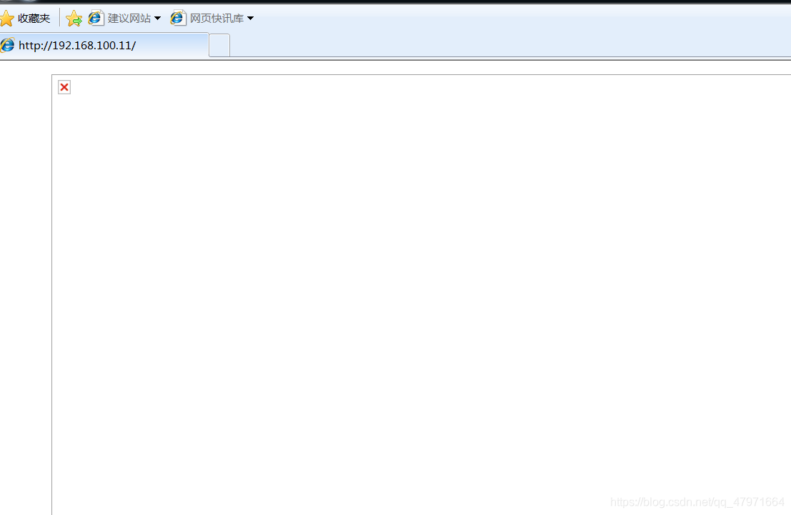Add page to Favorites bar star icon
Image resolution: width=791 pixels, height=515 pixels.
pyautogui.click(x=74, y=19)
